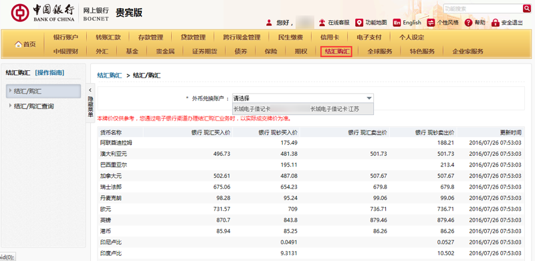Image resolution: width=535 pixels, height=261 pixels.
Task: Click the 阿联酋迪拉姆 currency row
Action: [x=311, y=143]
